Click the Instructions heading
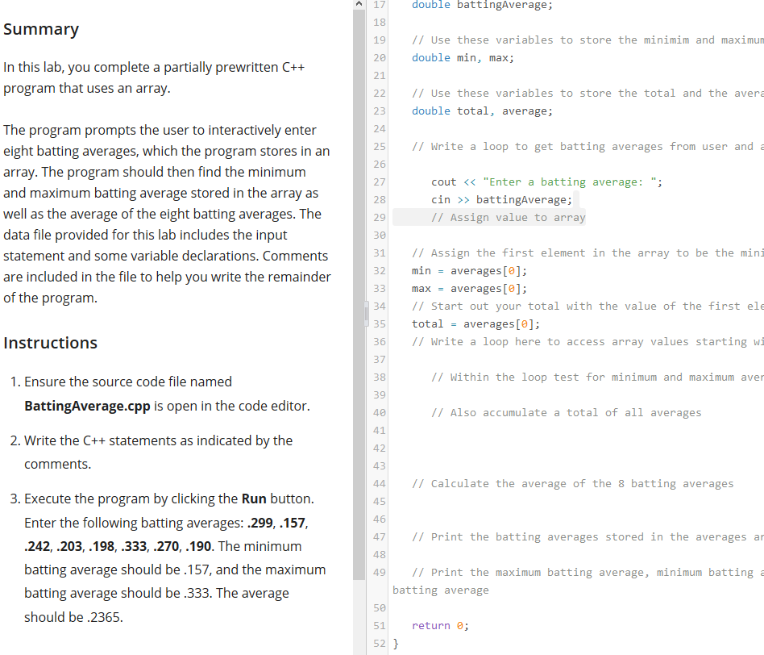This screenshot has width=764, height=655. [50, 343]
